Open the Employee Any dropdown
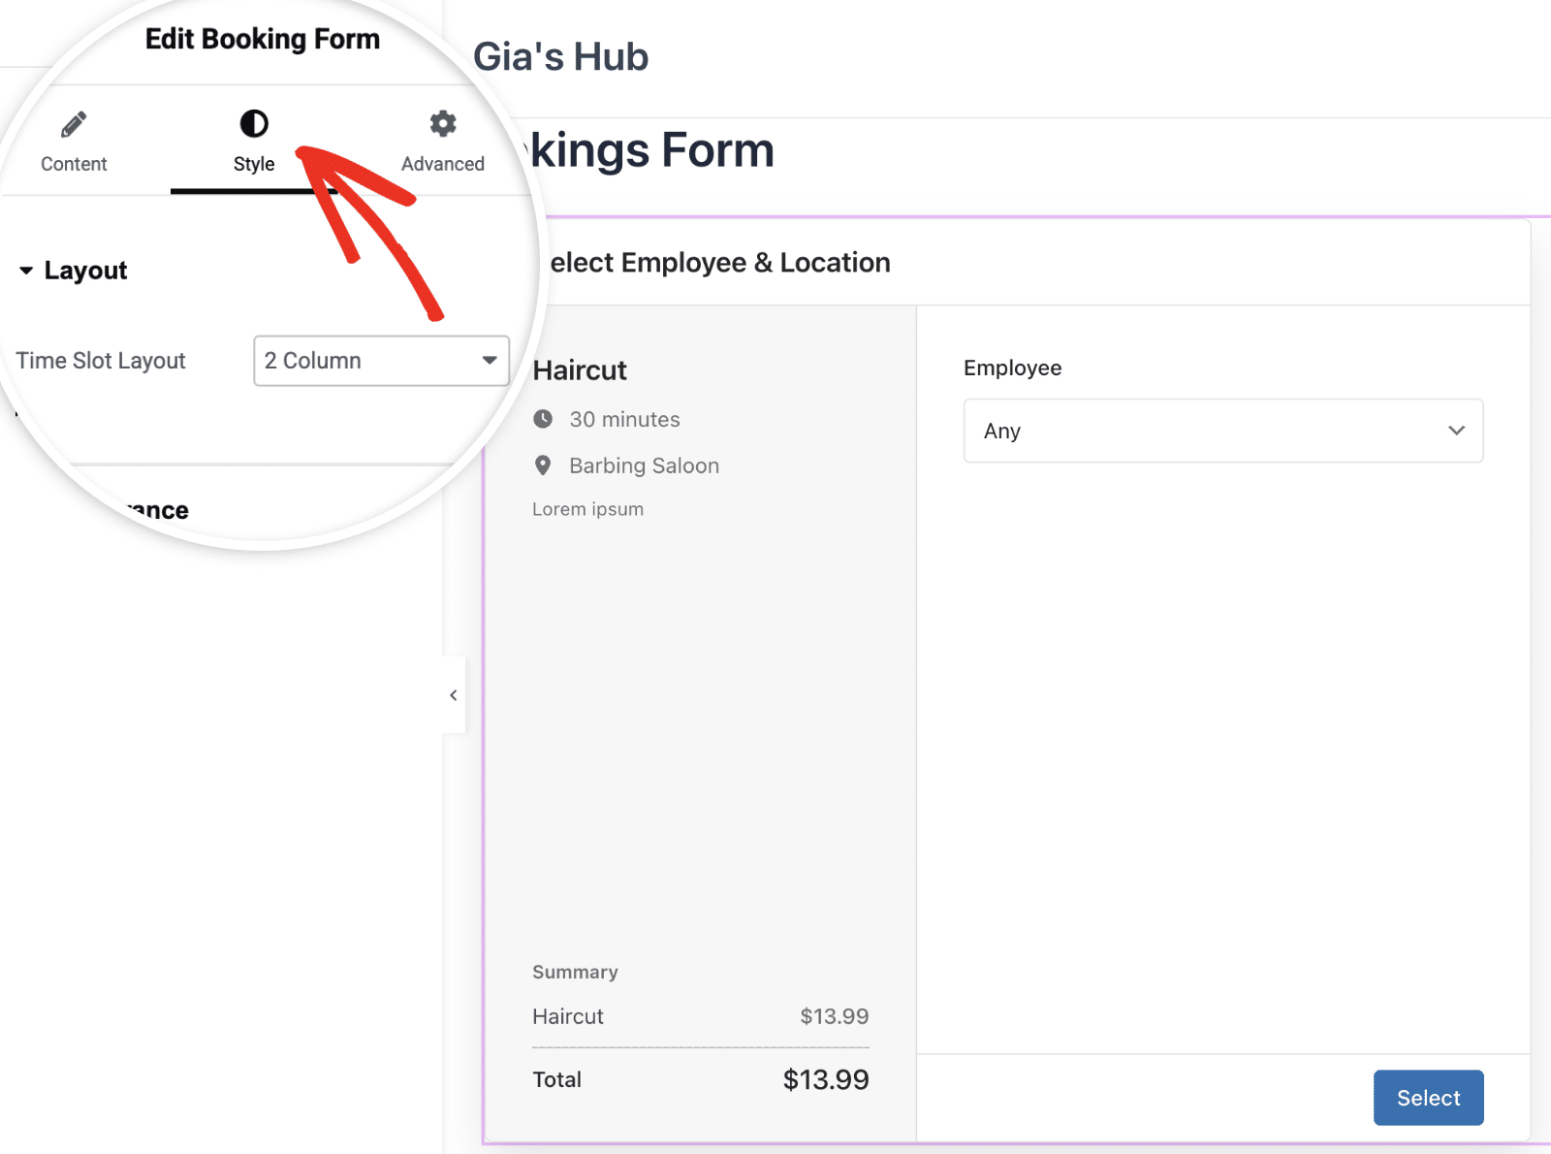The image size is (1551, 1154). (1223, 431)
